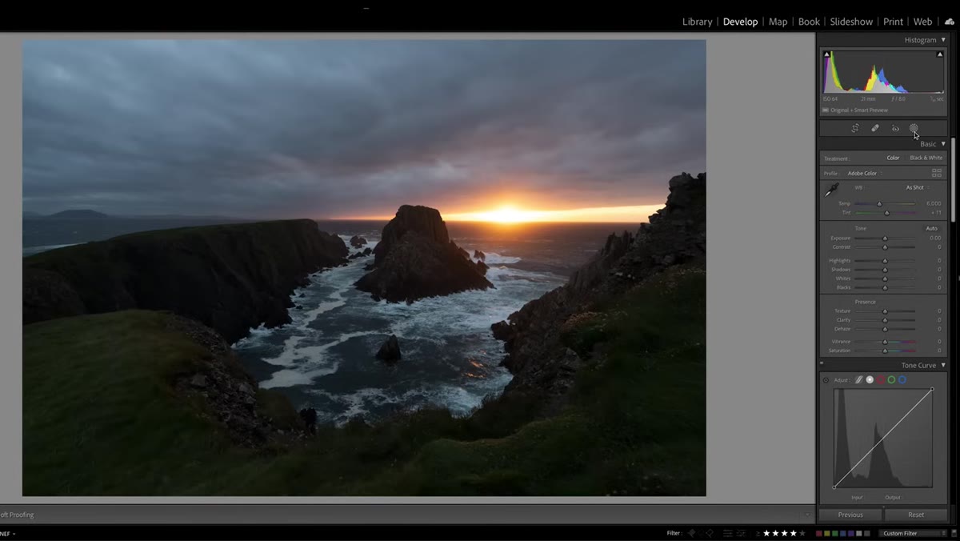Select the Parametric Curve adjust icon
Viewport: 960px width, 541px height.
pos(859,380)
